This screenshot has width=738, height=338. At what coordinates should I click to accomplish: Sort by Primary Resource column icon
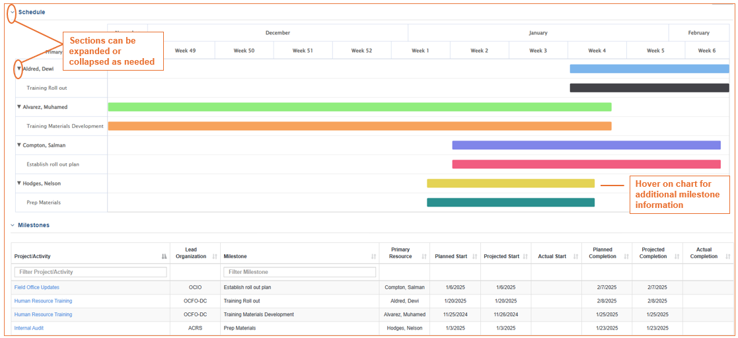(x=424, y=257)
